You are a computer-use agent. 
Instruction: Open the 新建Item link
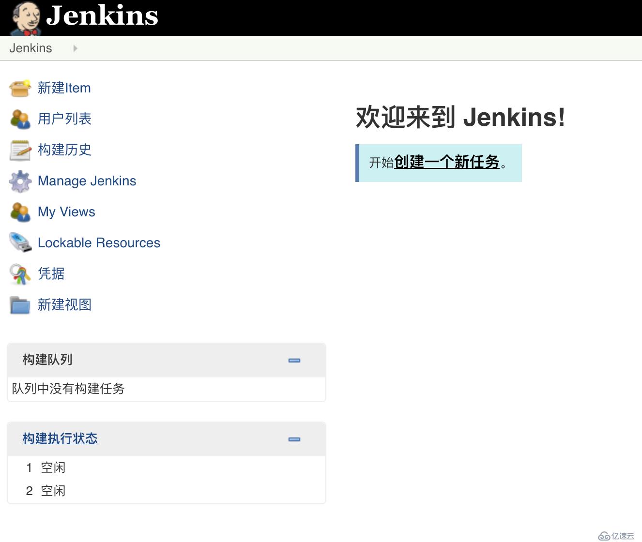pyautogui.click(x=64, y=88)
